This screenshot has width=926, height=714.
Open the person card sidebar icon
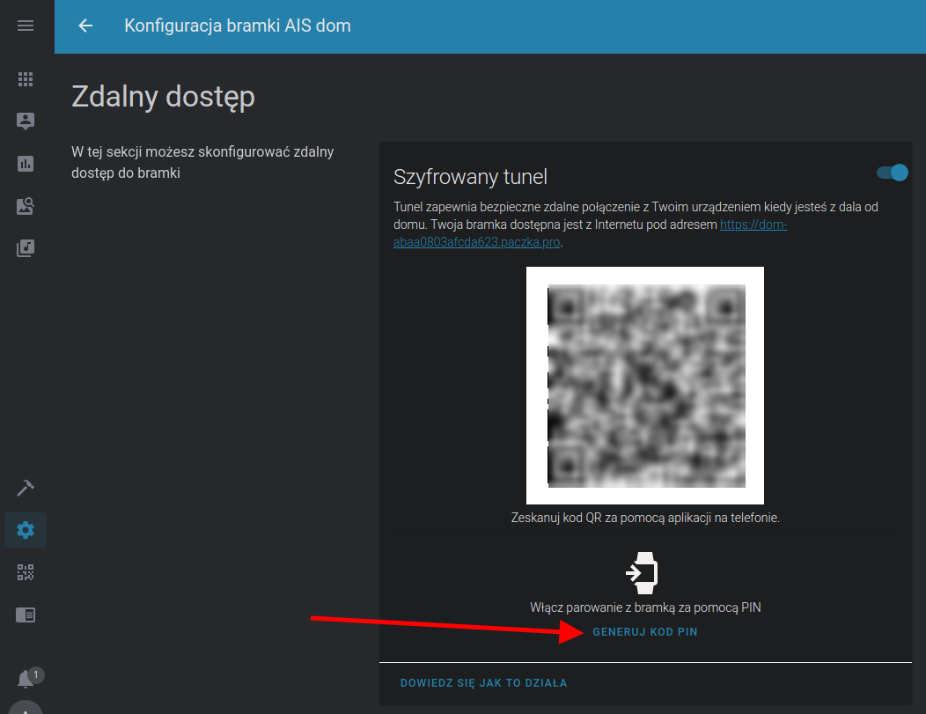26,121
